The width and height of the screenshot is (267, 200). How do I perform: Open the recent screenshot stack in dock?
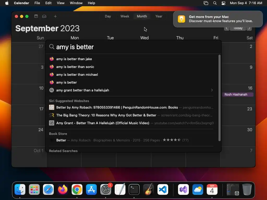click(233, 189)
